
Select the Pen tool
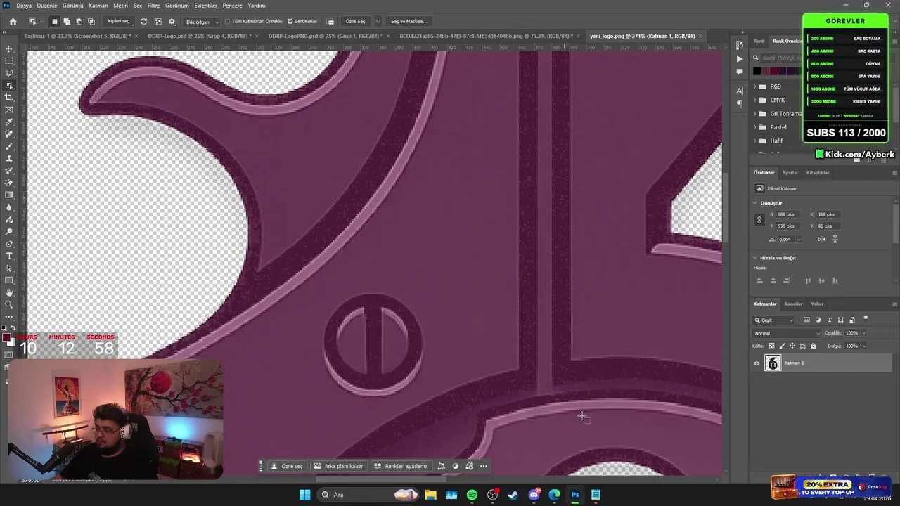[9, 244]
